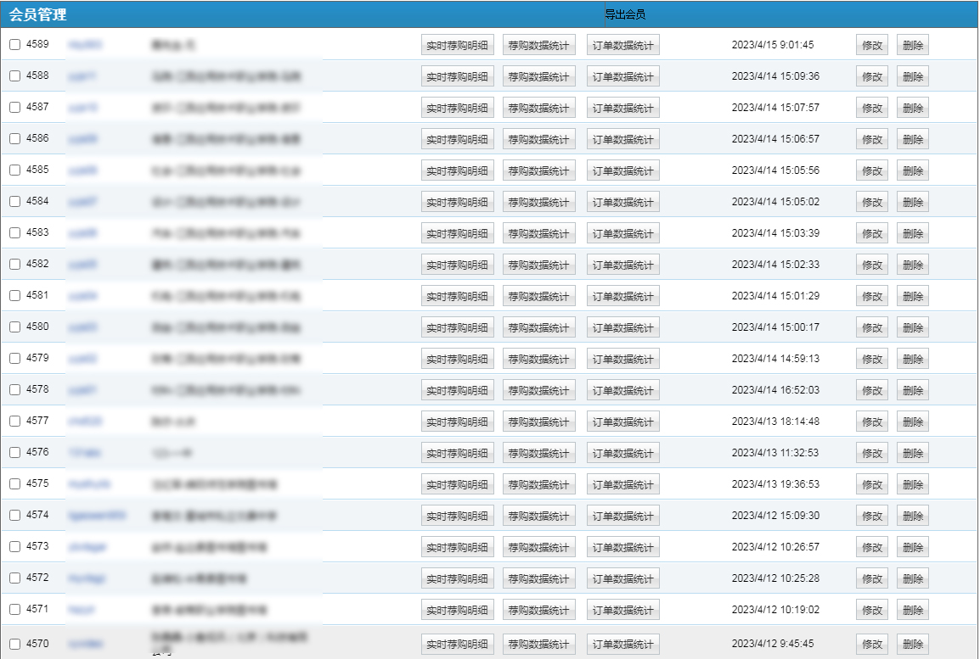Delete member 4582 with 删除 button
This screenshot has height=659, width=980.
click(912, 265)
